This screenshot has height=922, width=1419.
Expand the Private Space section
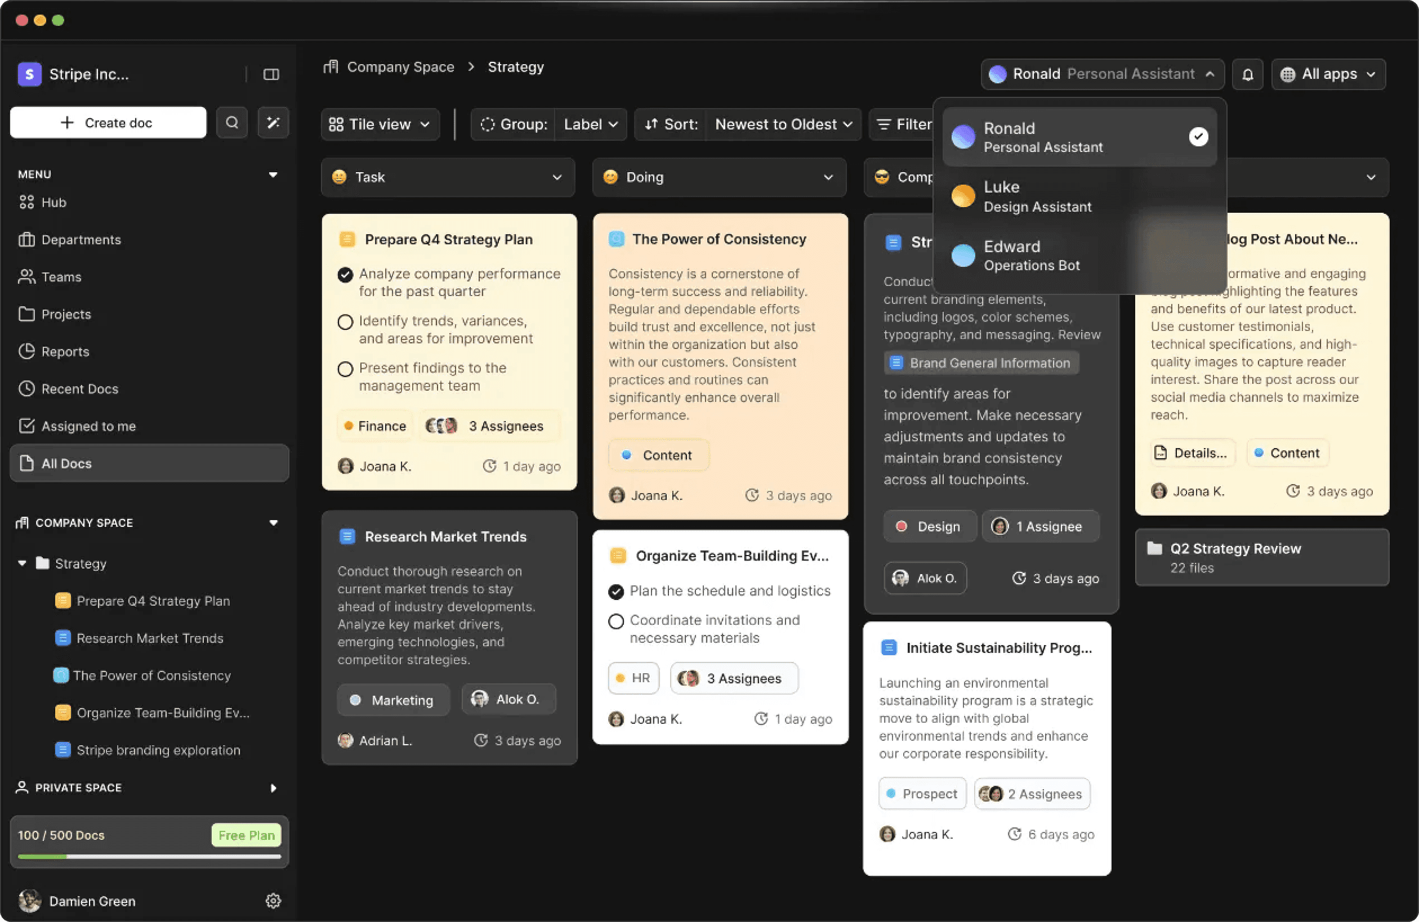pyautogui.click(x=273, y=788)
